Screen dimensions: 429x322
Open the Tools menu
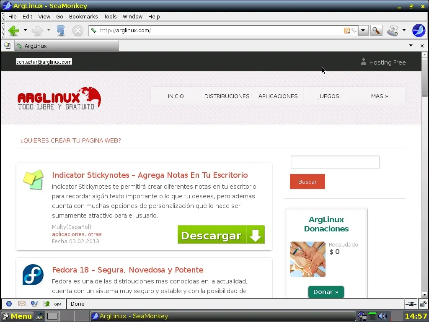point(110,17)
